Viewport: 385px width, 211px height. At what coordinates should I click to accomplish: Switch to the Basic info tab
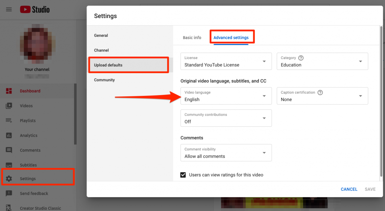click(x=192, y=38)
